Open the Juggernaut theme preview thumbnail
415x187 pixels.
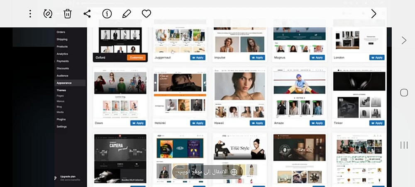pos(180,40)
